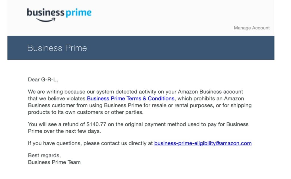Click the "Dear G-R-L," greeting line

point(43,79)
